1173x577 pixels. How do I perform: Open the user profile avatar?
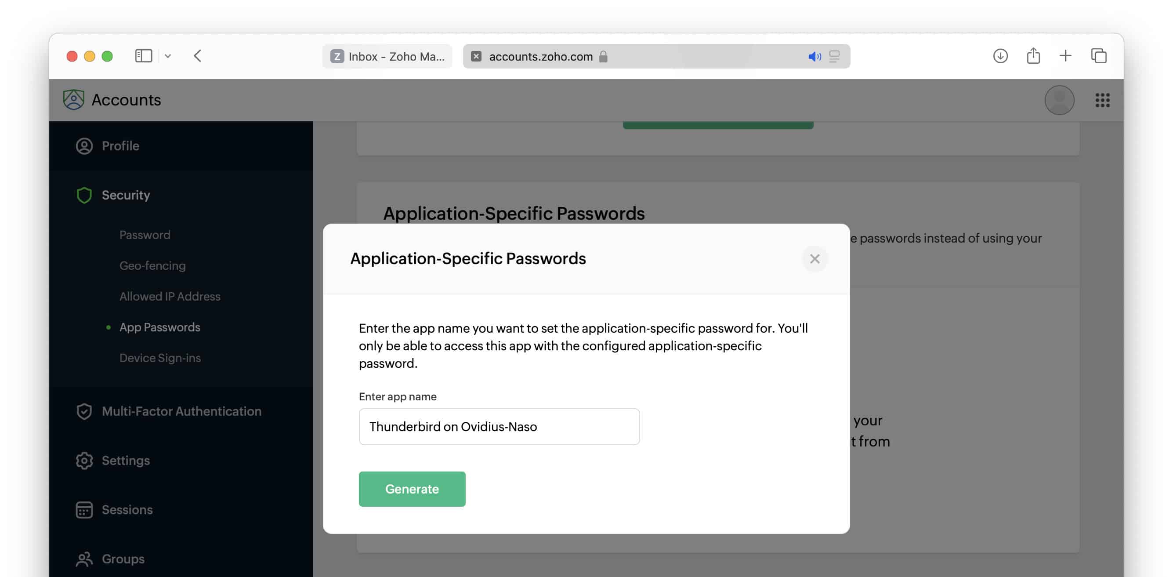1059,100
